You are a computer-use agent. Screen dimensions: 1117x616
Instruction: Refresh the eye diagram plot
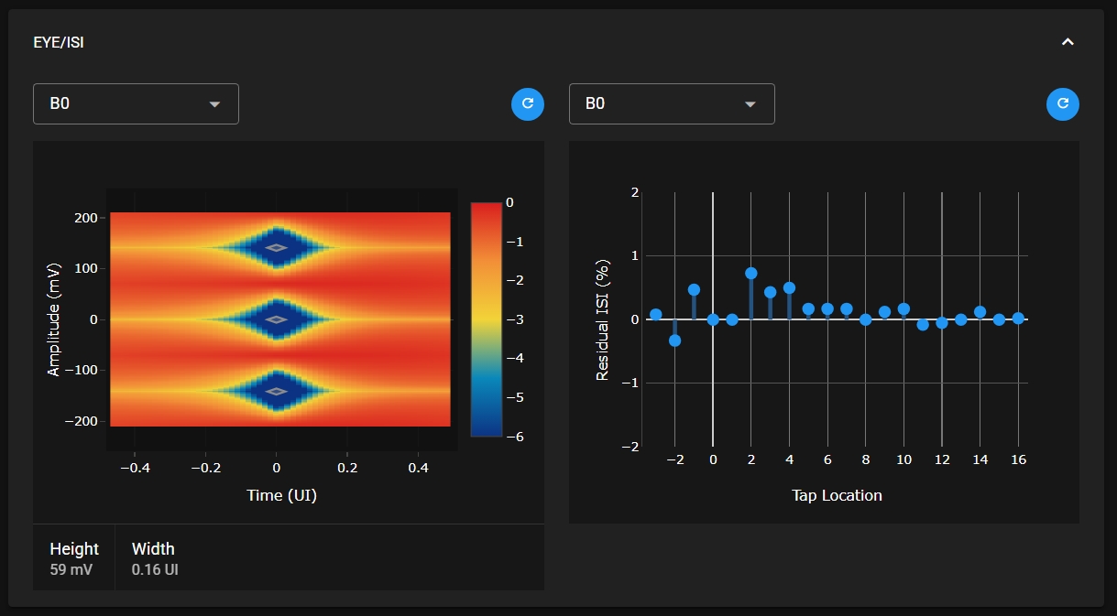[527, 103]
